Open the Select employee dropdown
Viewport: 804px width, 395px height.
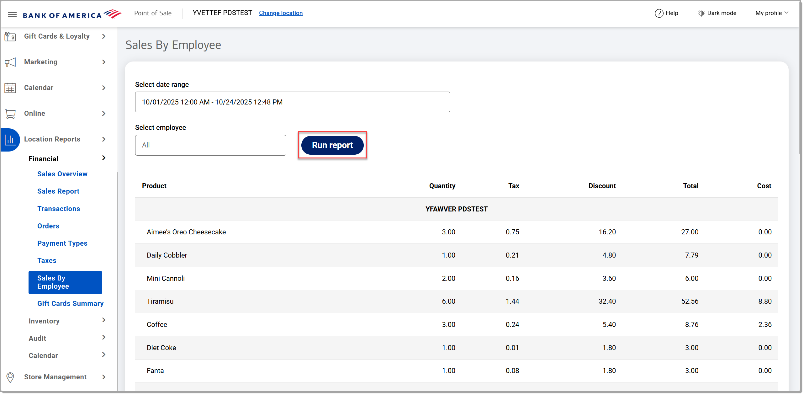(x=210, y=145)
